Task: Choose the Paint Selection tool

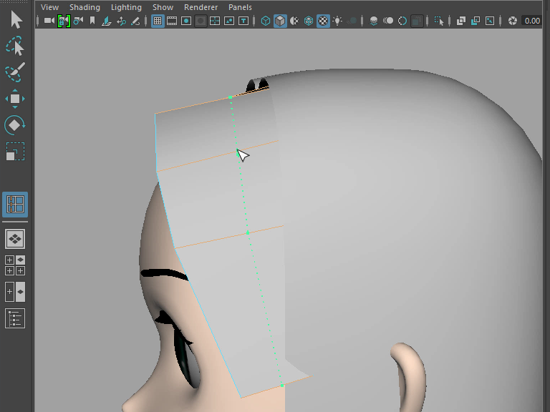Action: tap(15, 72)
